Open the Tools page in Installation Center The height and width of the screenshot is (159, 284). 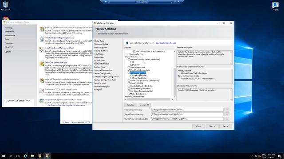(x=7, y=39)
